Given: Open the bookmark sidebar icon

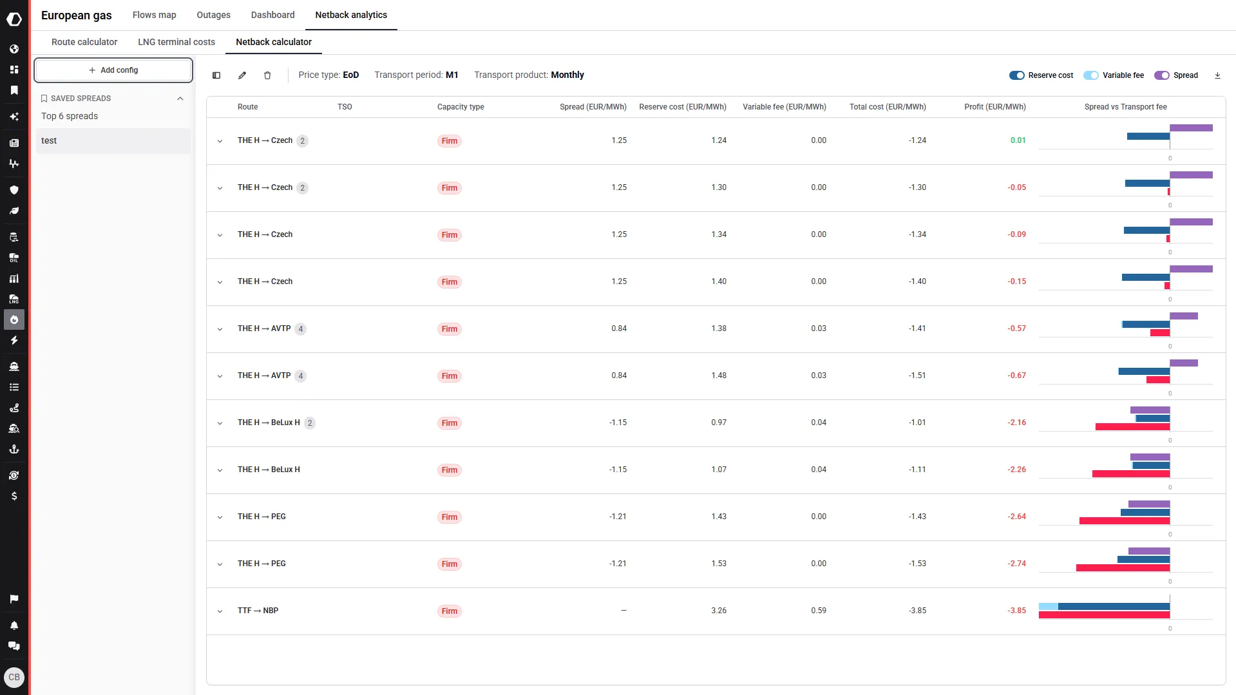Looking at the screenshot, I should pyautogui.click(x=14, y=90).
